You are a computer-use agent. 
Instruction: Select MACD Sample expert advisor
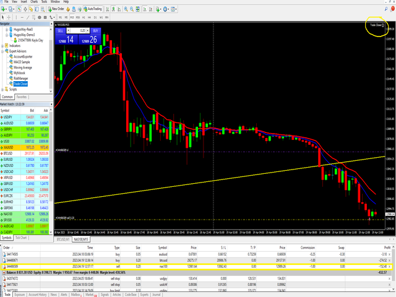tap(22, 62)
